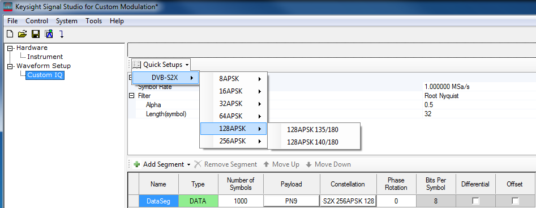Click the Number of Symbols column header

point(241,184)
